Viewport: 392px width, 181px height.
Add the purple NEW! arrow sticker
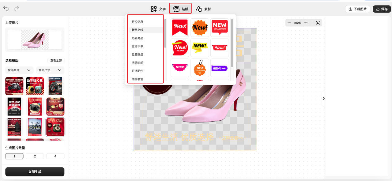point(220,68)
